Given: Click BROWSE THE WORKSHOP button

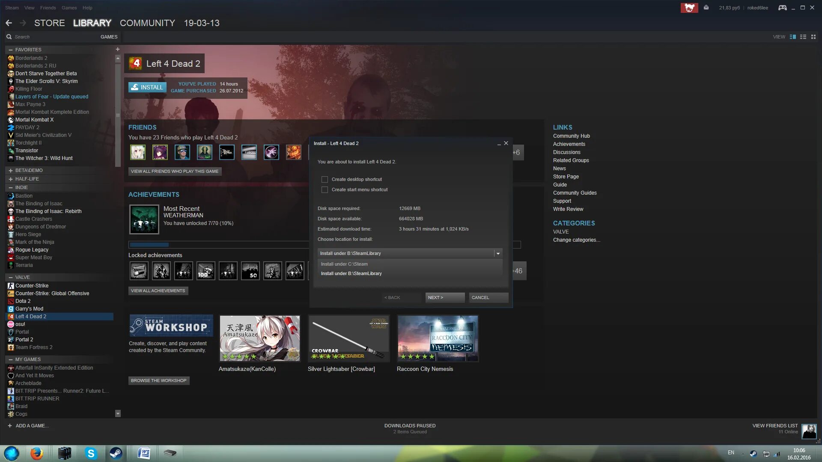Looking at the screenshot, I should 159,381.
